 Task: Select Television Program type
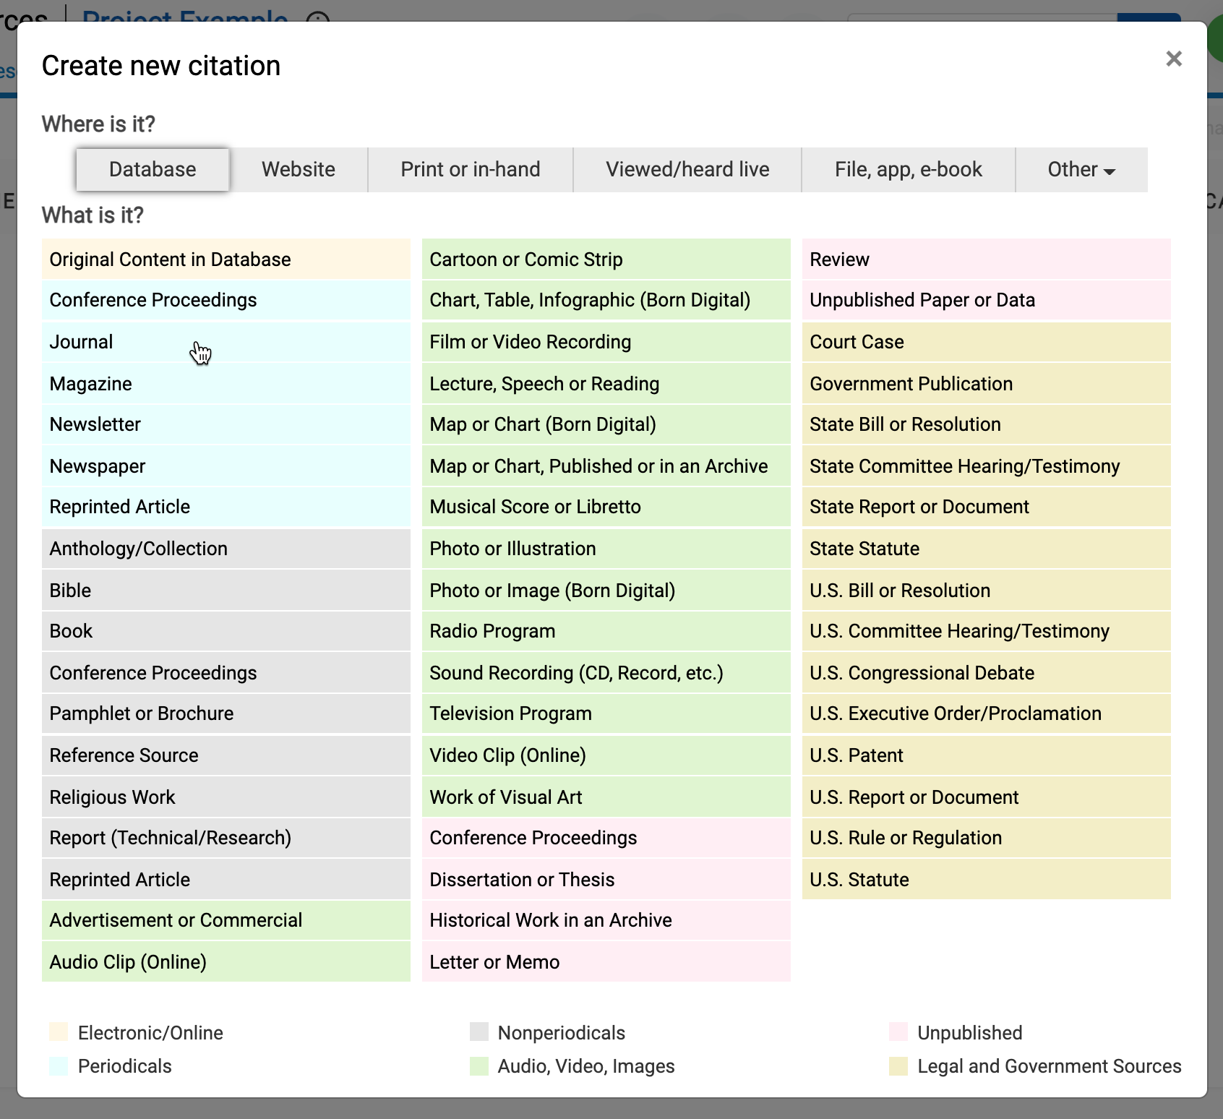[x=606, y=713]
